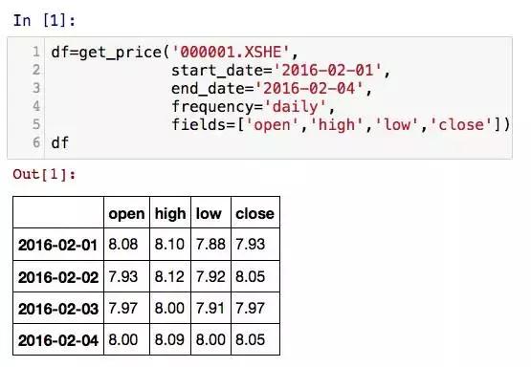Click the In [1] input prompt label
This screenshot has width=531, height=367.
[x=44, y=20]
